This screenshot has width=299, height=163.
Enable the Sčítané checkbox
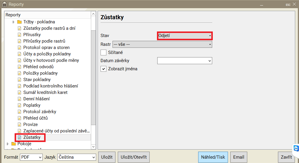[103, 52]
